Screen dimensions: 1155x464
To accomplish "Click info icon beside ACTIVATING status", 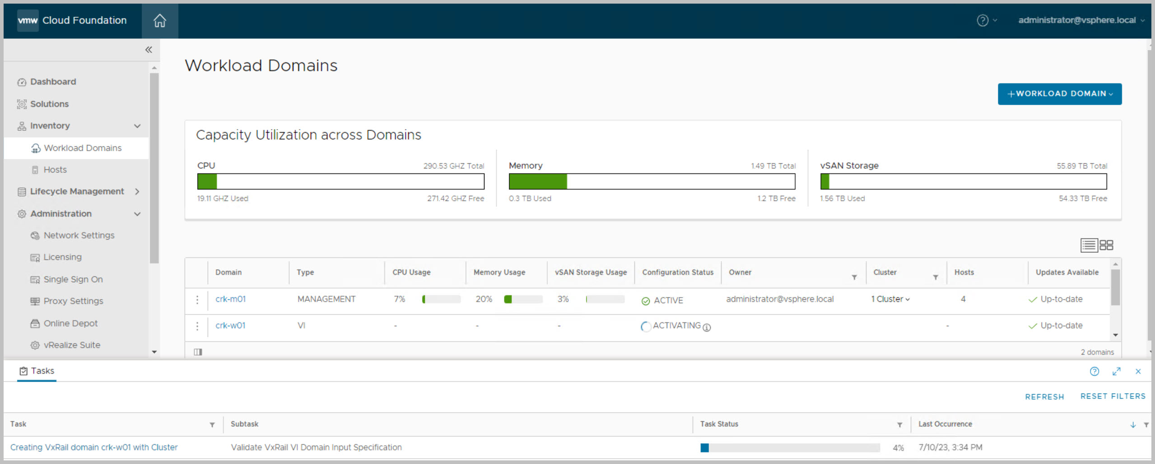I will click(x=707, y=328).
